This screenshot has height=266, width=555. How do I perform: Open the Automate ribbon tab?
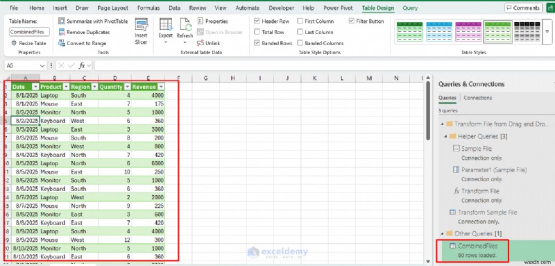click(247, 8)
